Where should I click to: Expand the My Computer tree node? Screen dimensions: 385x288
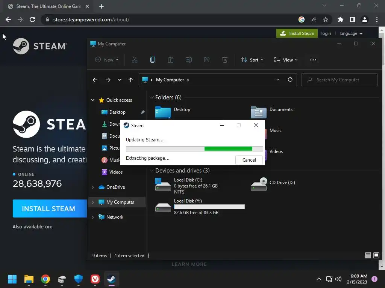(x=93, y=202)
